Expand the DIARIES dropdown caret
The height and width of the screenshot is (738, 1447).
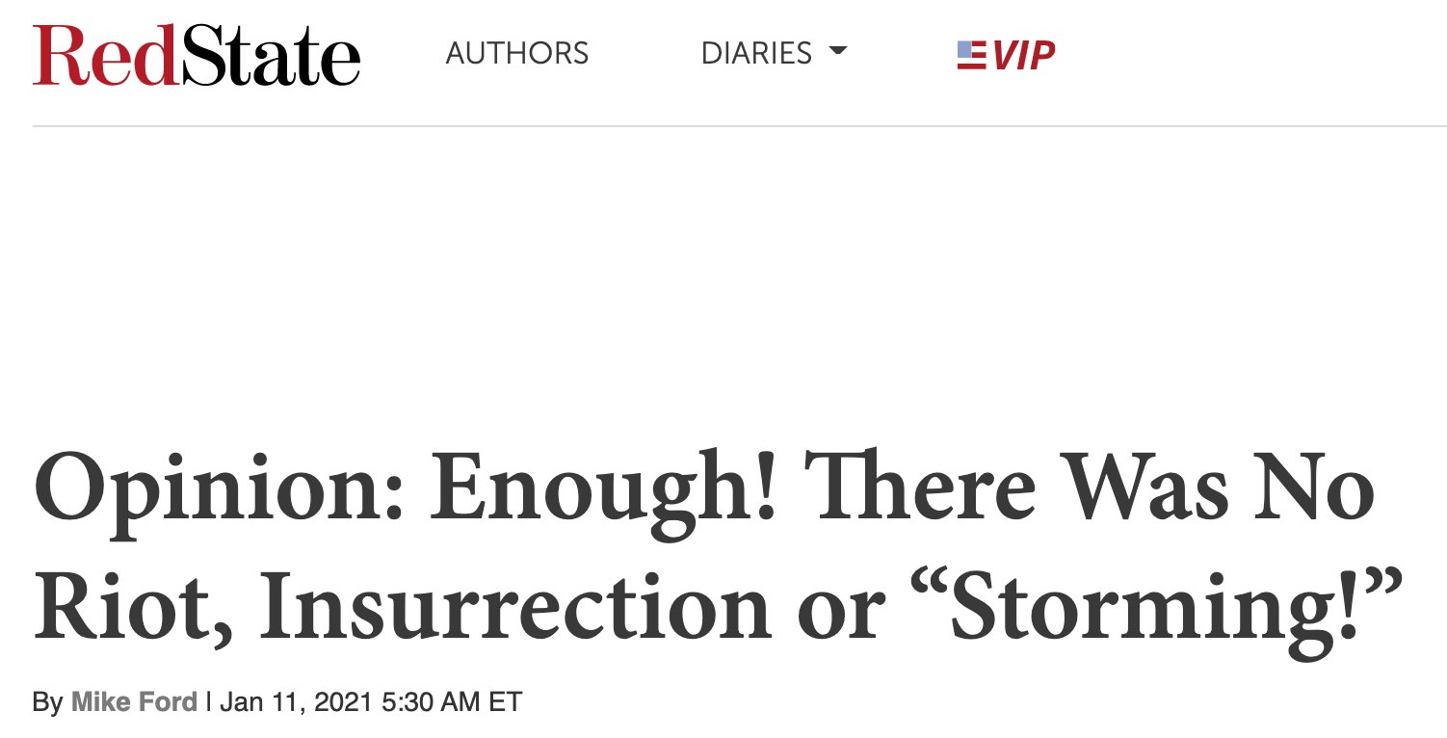pyautogui.click(x=837, y=52)
